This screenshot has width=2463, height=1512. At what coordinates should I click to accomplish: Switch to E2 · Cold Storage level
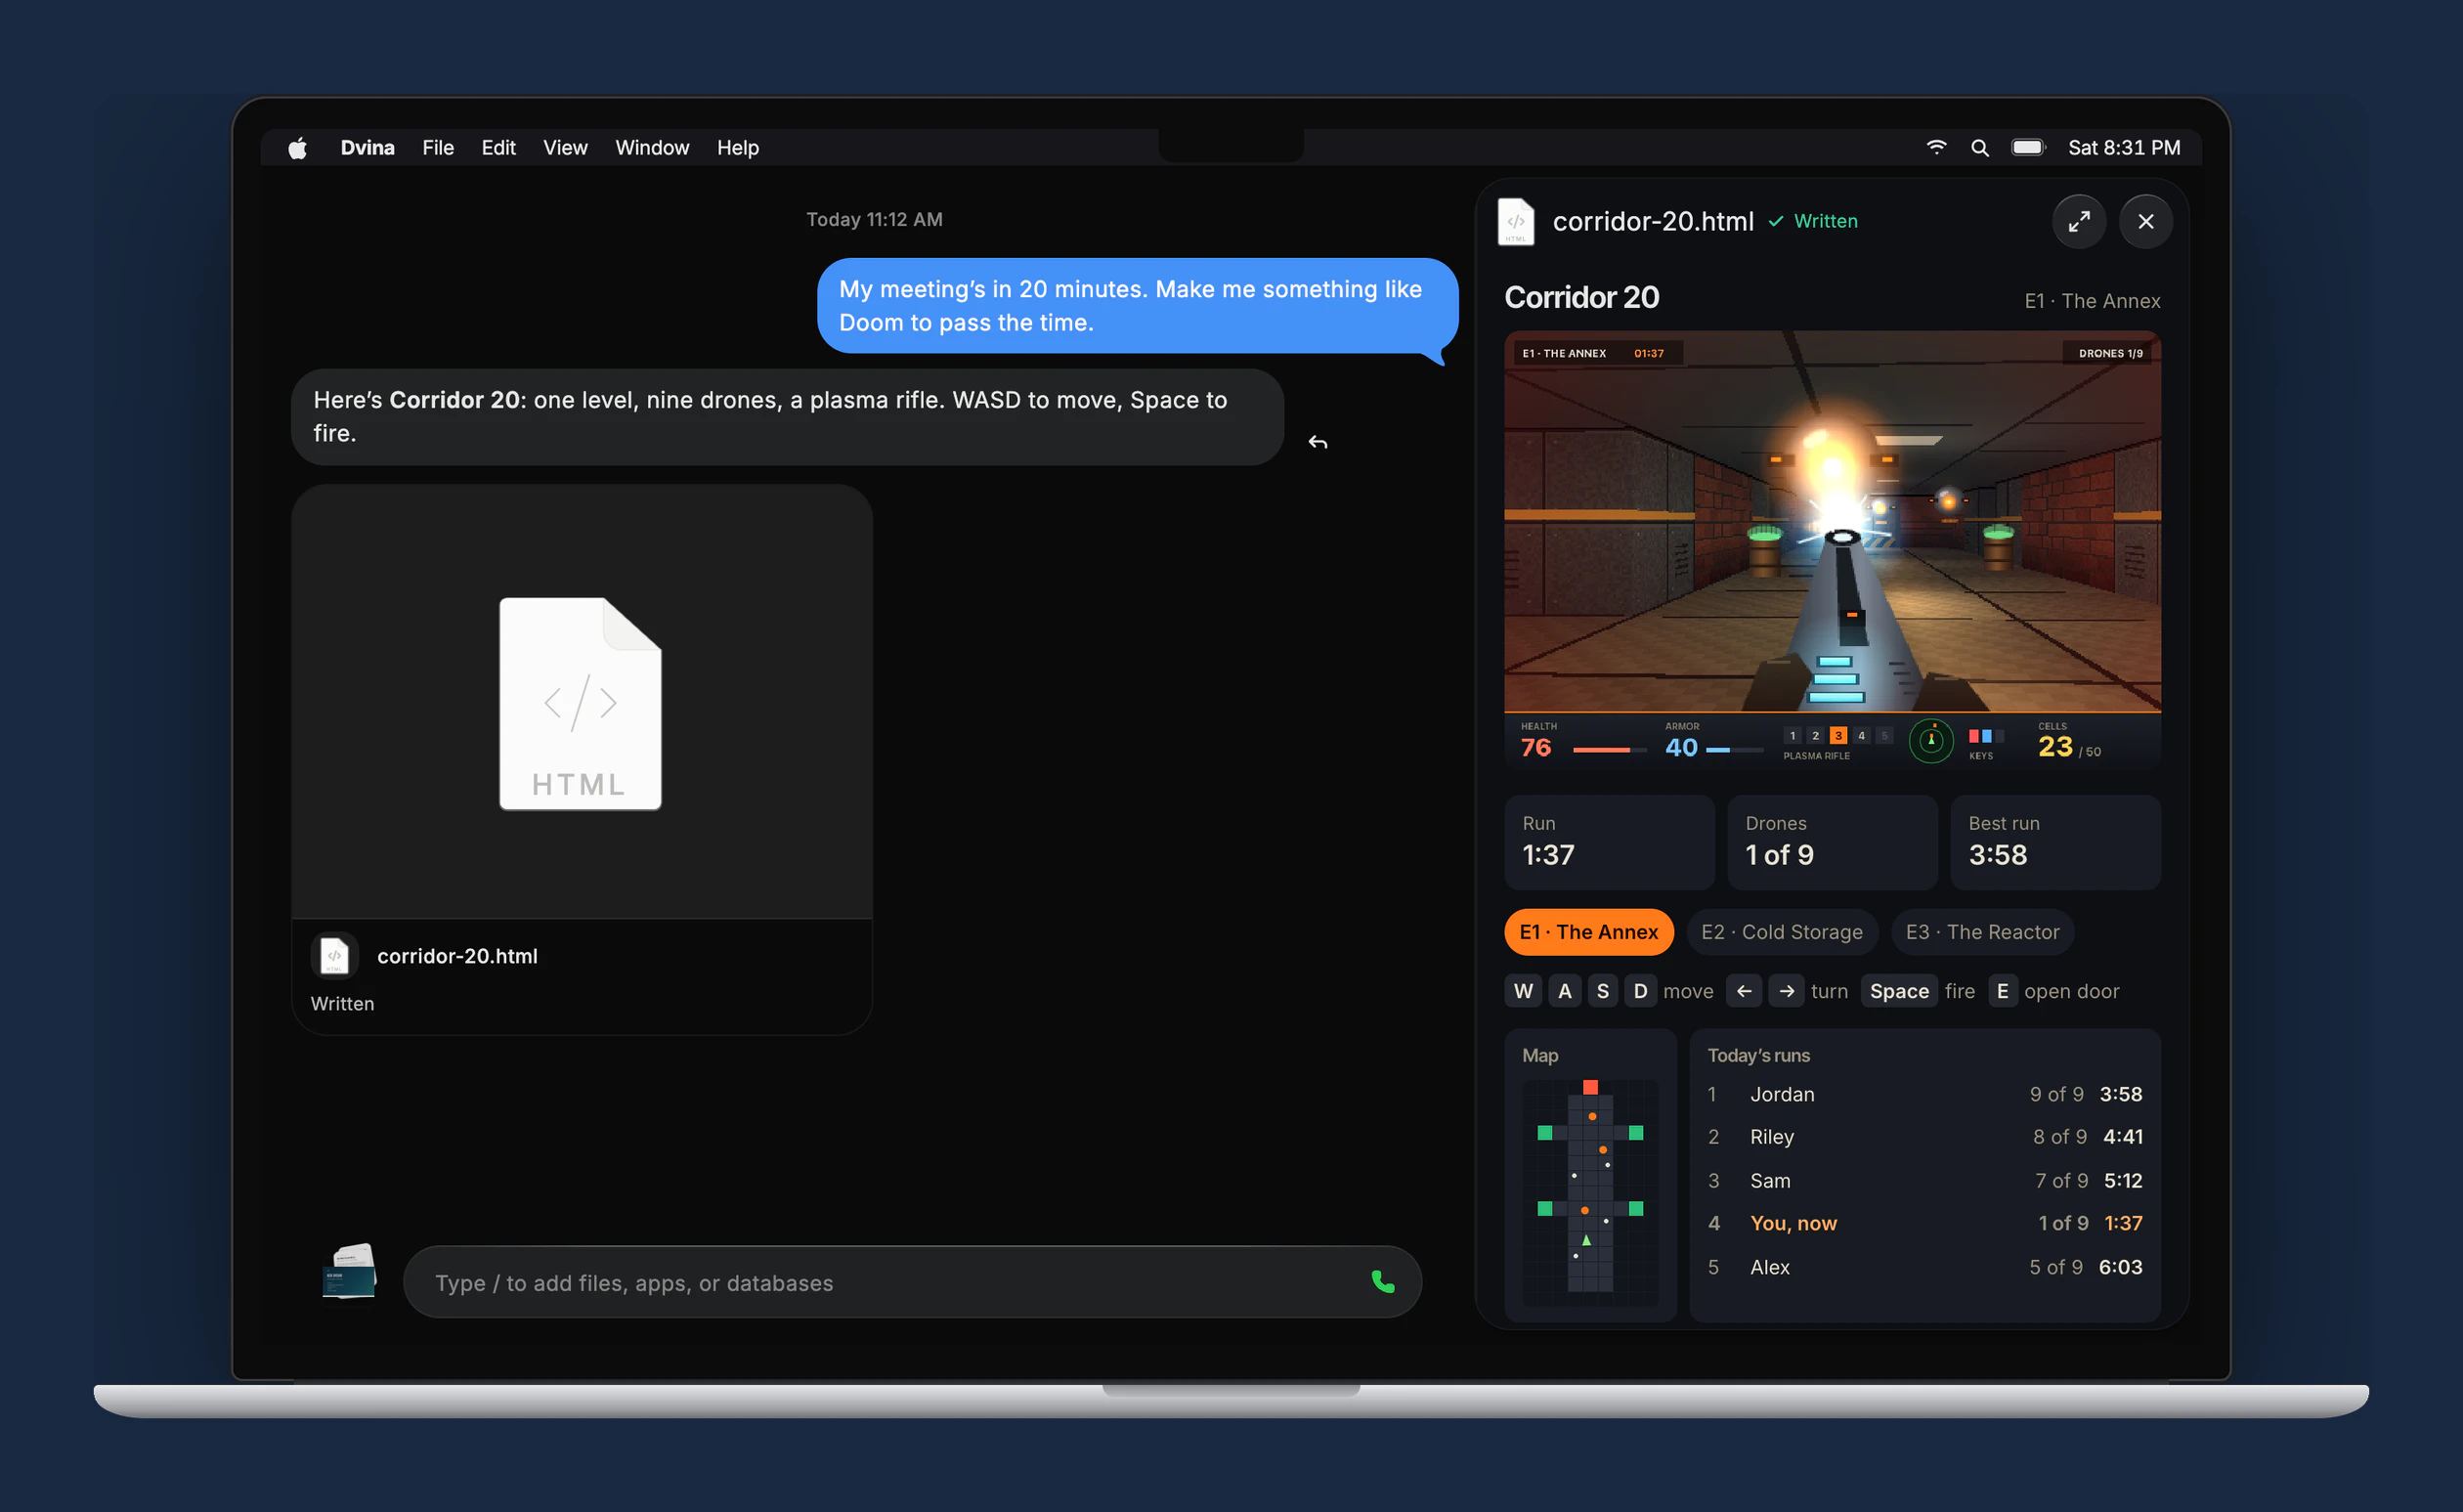pyautogui.click(x=1781, y=932)
